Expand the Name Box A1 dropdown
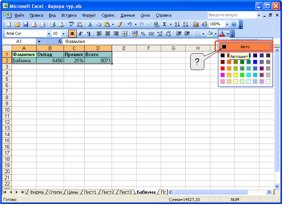The height and width of the screenshot is (205, 283). tap(39, 42)
